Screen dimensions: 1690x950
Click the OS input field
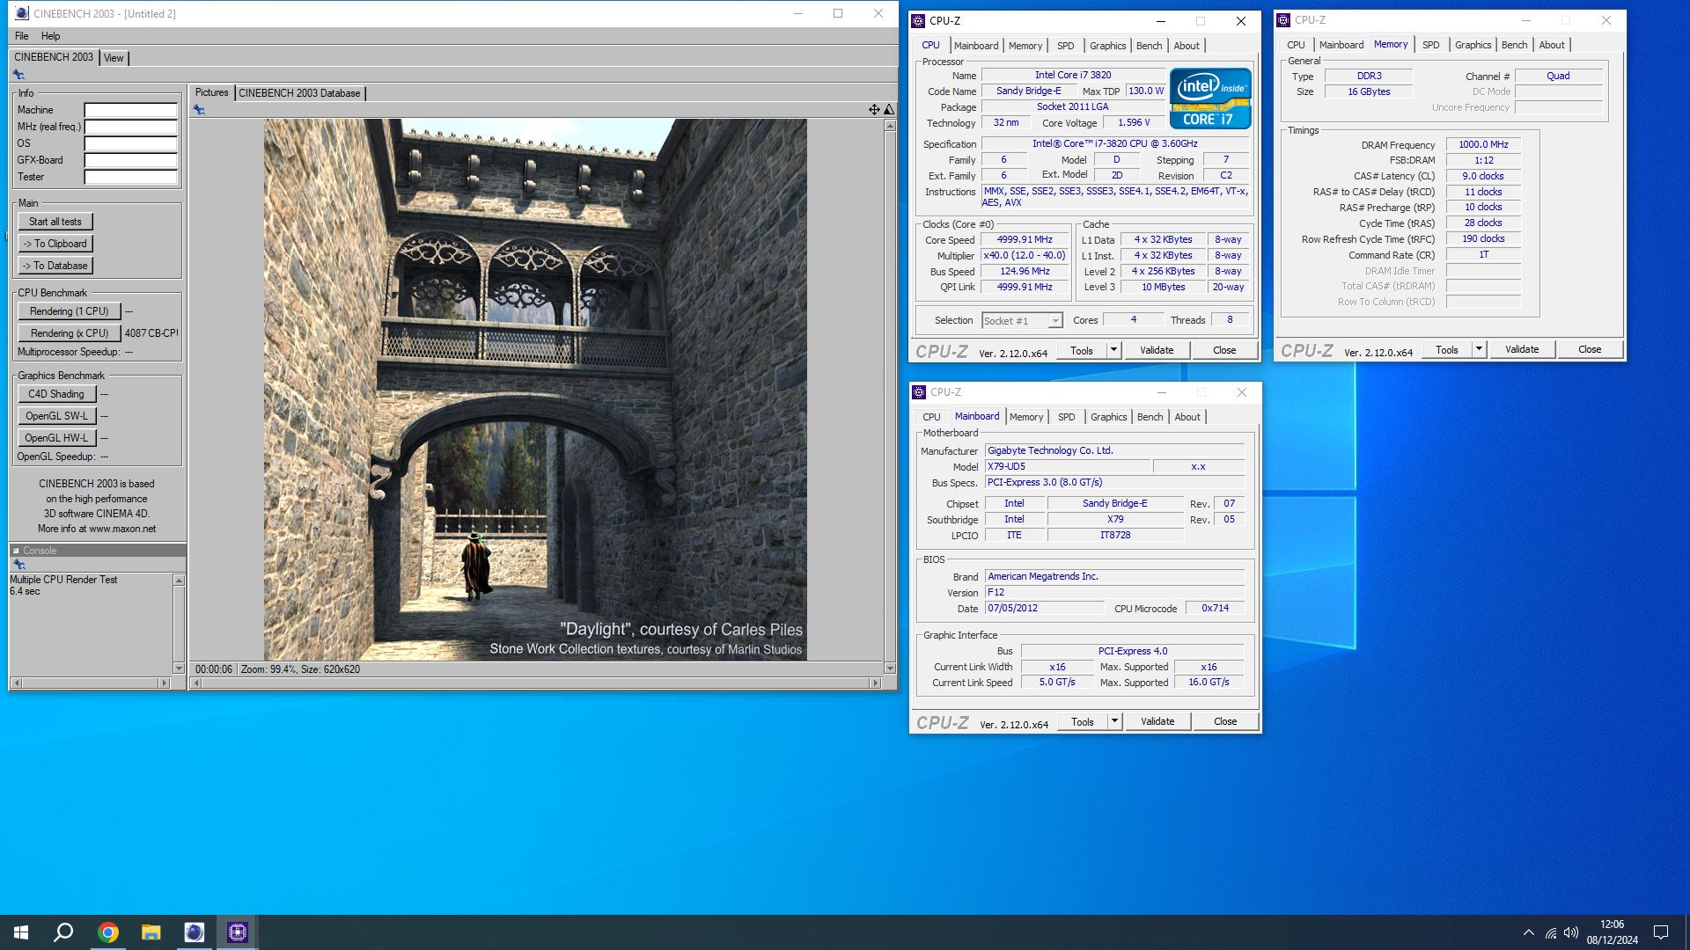pyautogui.click(x=130, y=143)
